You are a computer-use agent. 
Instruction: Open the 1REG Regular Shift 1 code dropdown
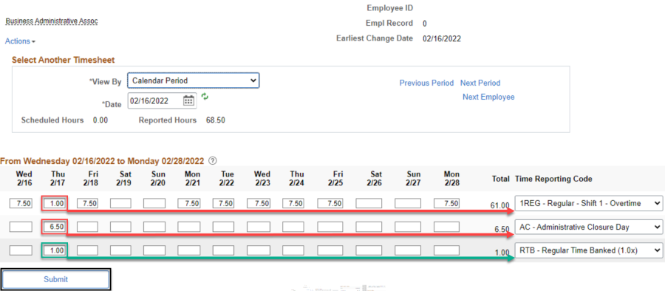[589, 204]
